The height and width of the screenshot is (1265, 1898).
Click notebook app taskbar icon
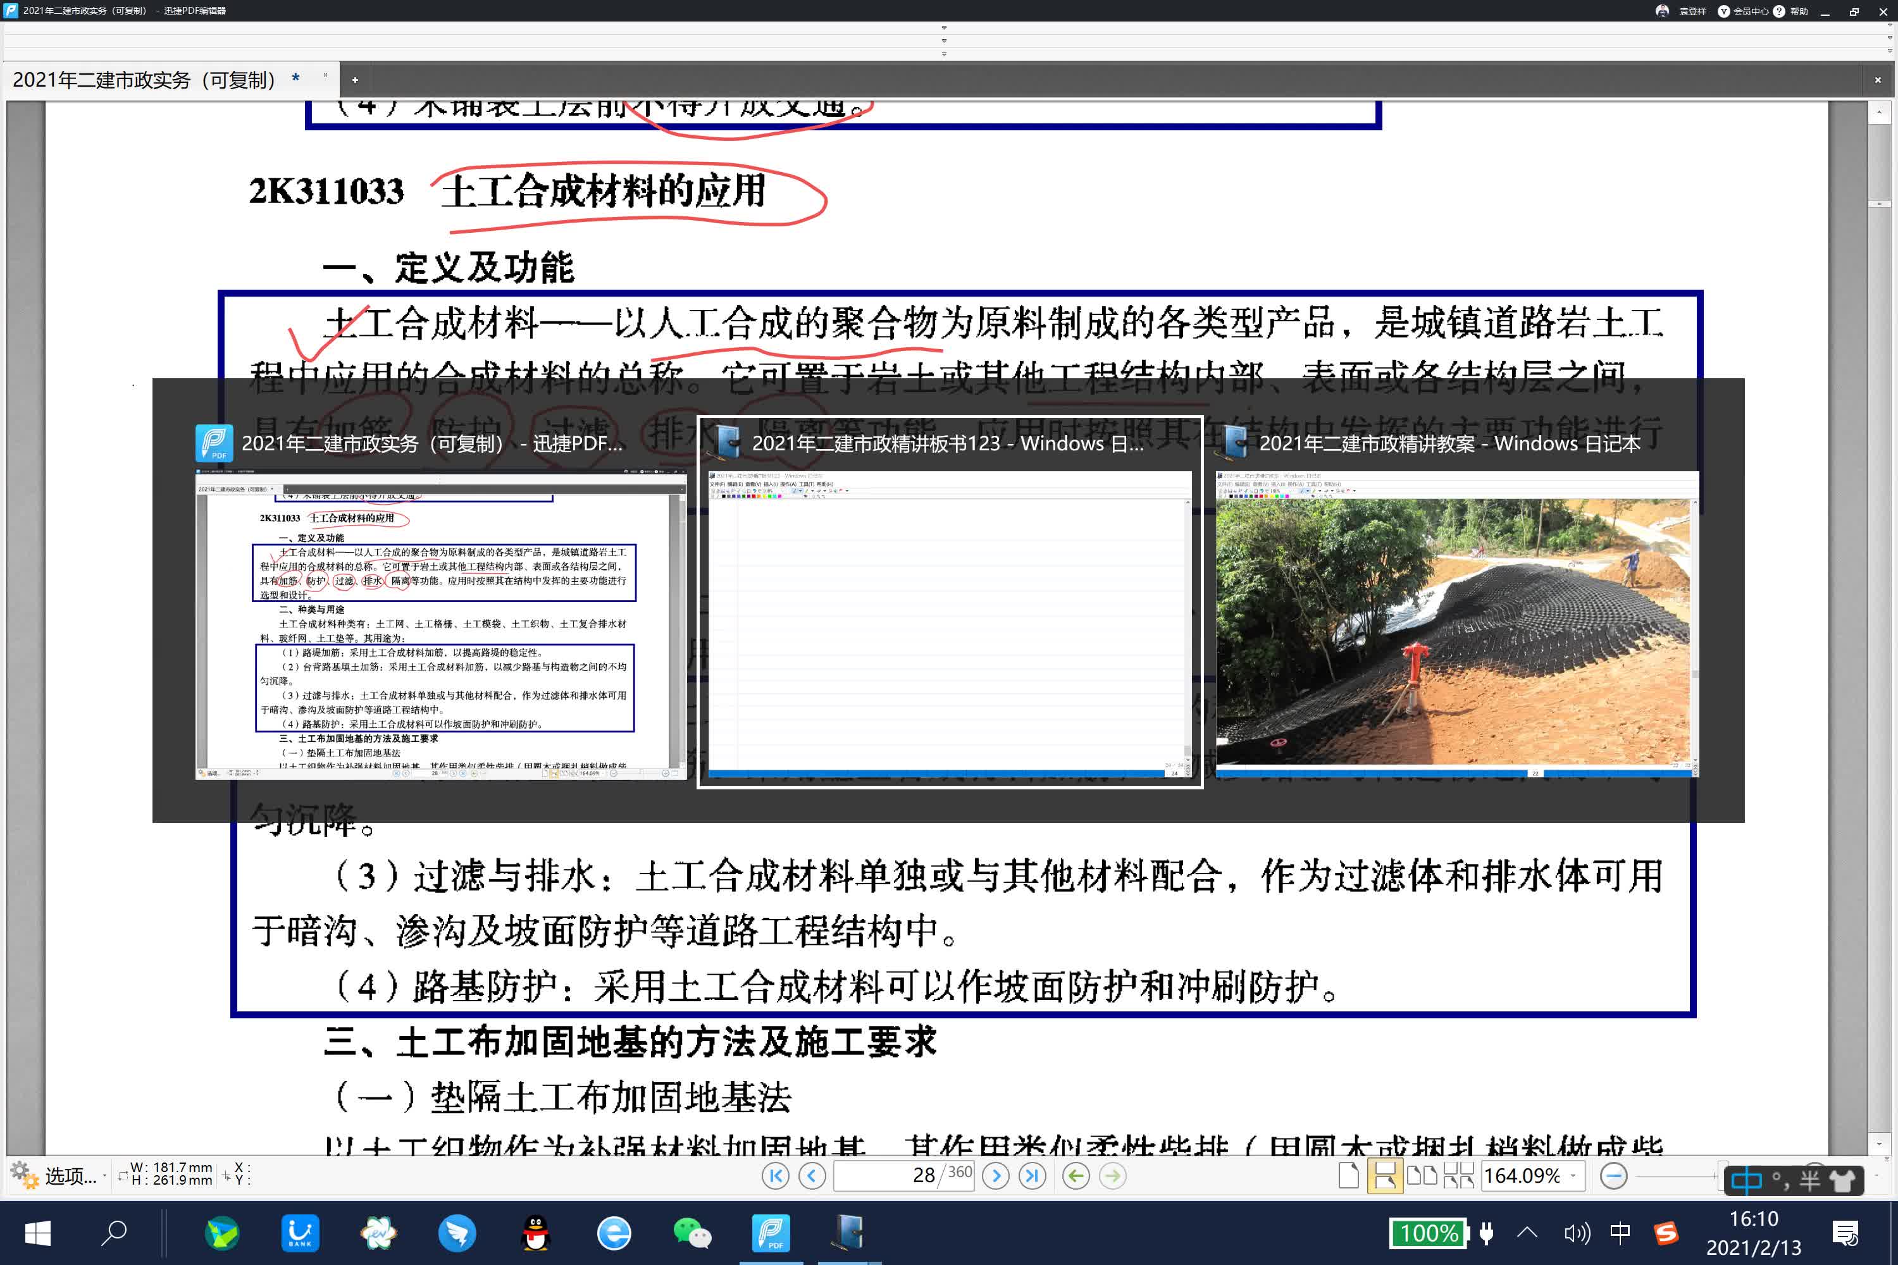pyautogui.click(x=849, y=1233)
